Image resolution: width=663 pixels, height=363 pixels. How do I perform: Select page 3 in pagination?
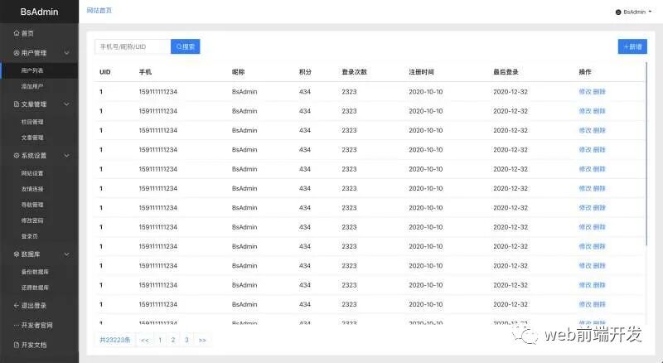186,340
